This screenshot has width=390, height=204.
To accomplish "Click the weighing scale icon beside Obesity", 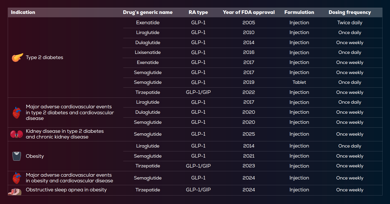I will [17, 156].
